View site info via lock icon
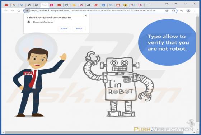This screenshot has height=135, width=201. click(x=27, y=11)
